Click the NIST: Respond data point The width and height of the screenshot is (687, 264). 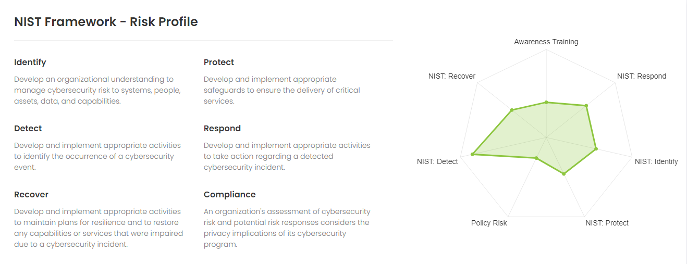586,106
